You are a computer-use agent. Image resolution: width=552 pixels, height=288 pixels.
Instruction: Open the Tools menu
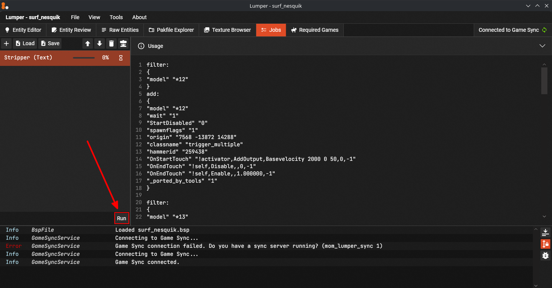click(116, 17)
